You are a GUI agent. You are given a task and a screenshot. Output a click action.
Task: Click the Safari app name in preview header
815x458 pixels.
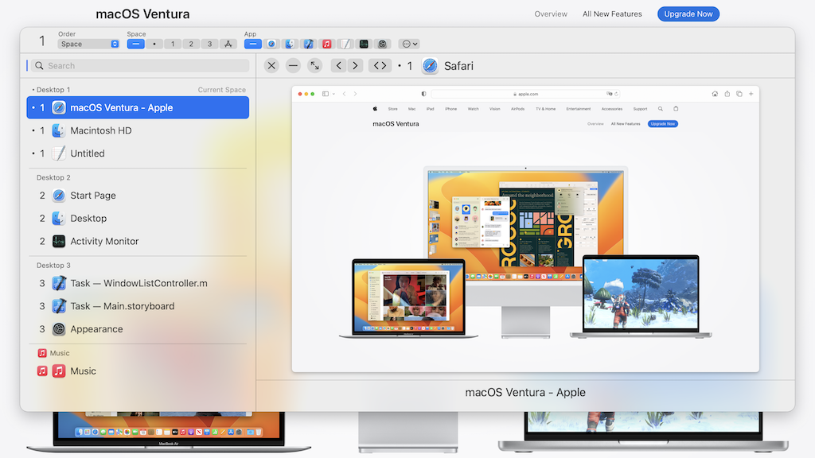[458, 66]
